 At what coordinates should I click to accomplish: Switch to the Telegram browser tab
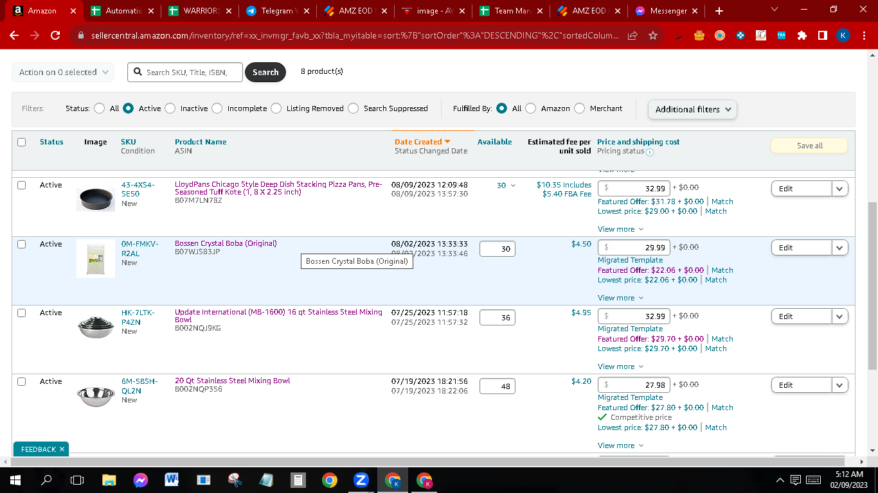(x=277, y=11)
